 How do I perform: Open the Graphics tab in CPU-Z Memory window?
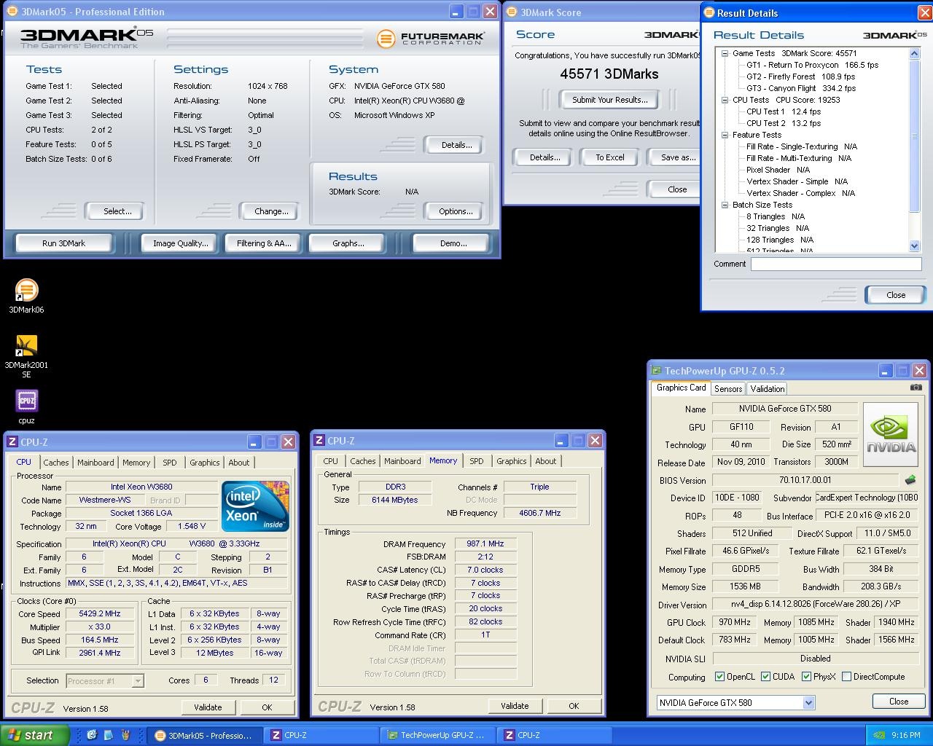[x=512, y=461]
